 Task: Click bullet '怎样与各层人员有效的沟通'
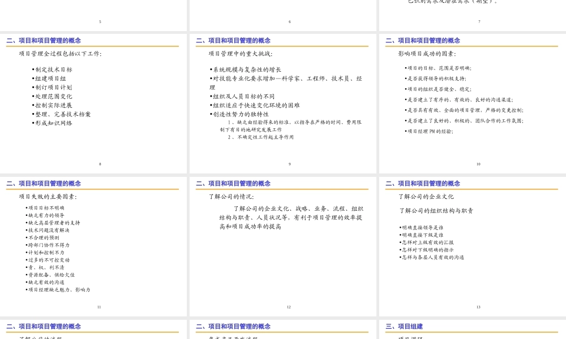(432, 257)
